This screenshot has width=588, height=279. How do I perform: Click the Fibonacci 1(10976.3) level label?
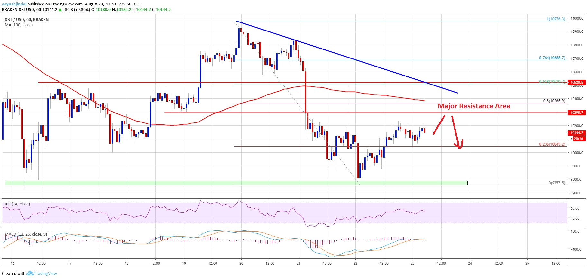click(556, 19)
